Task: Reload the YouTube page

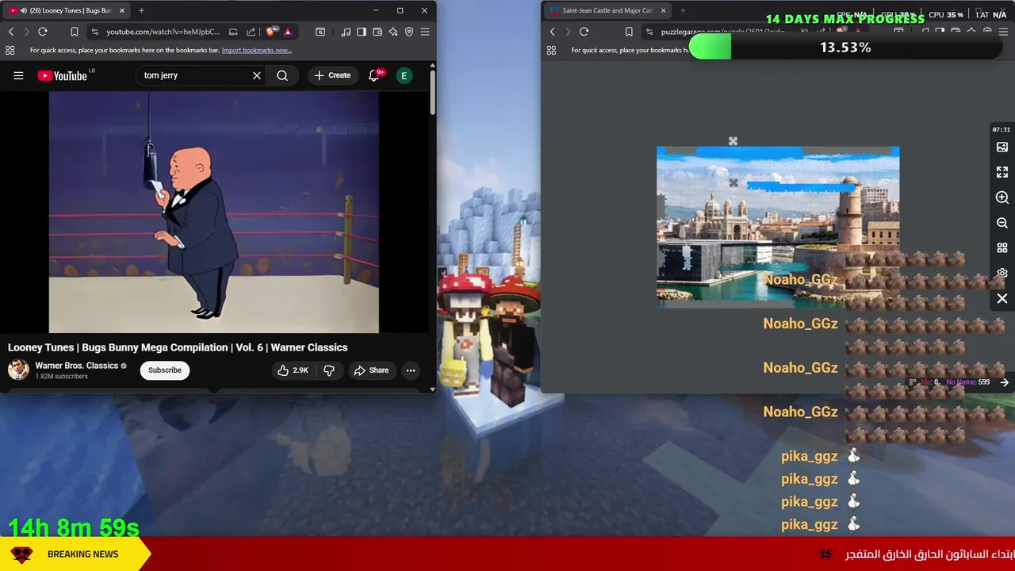Action: (43, 32)
